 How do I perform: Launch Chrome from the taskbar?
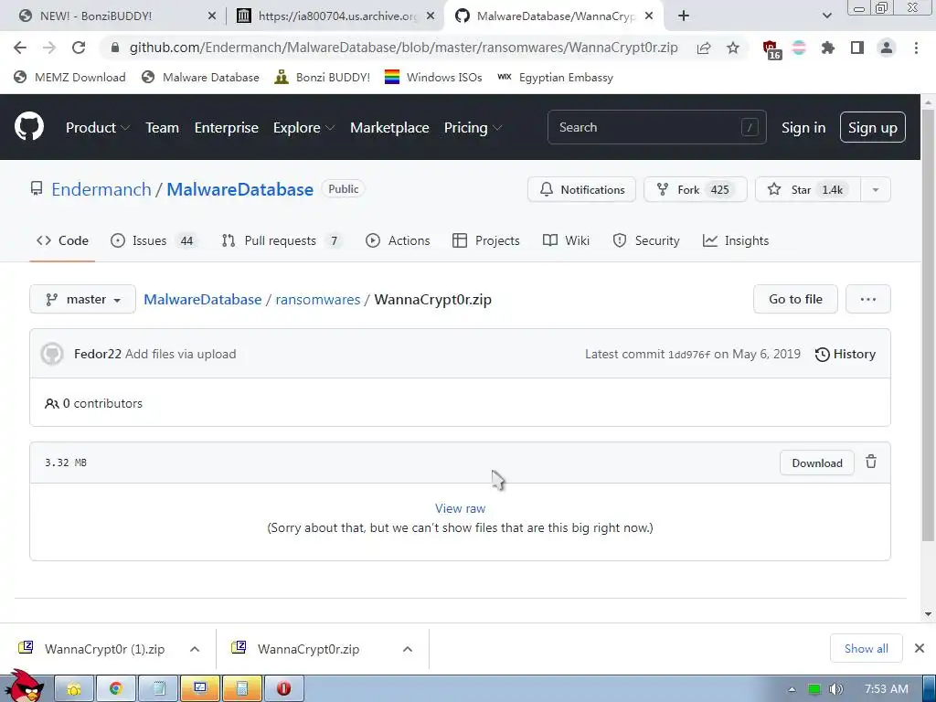click(x=116, y=689)
